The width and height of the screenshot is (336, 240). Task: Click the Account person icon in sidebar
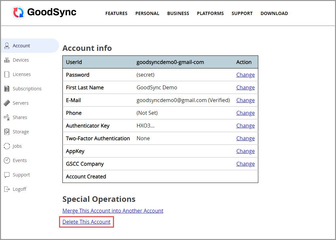coord(7,46)
